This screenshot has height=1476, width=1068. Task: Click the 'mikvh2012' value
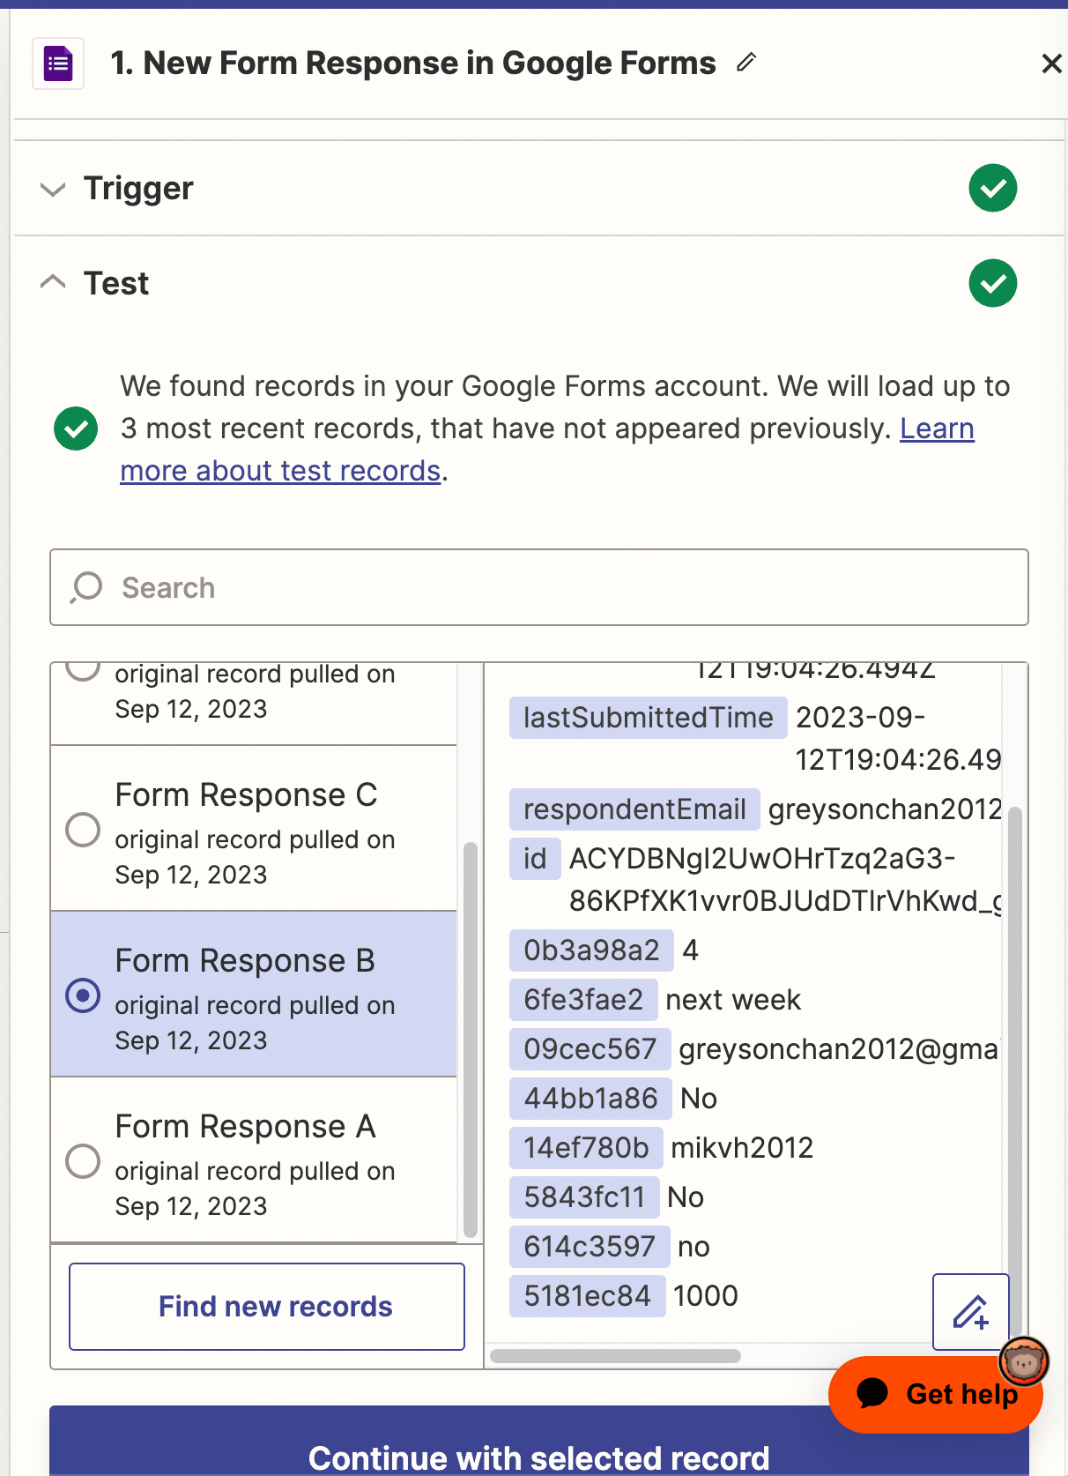coord(742,1148)
